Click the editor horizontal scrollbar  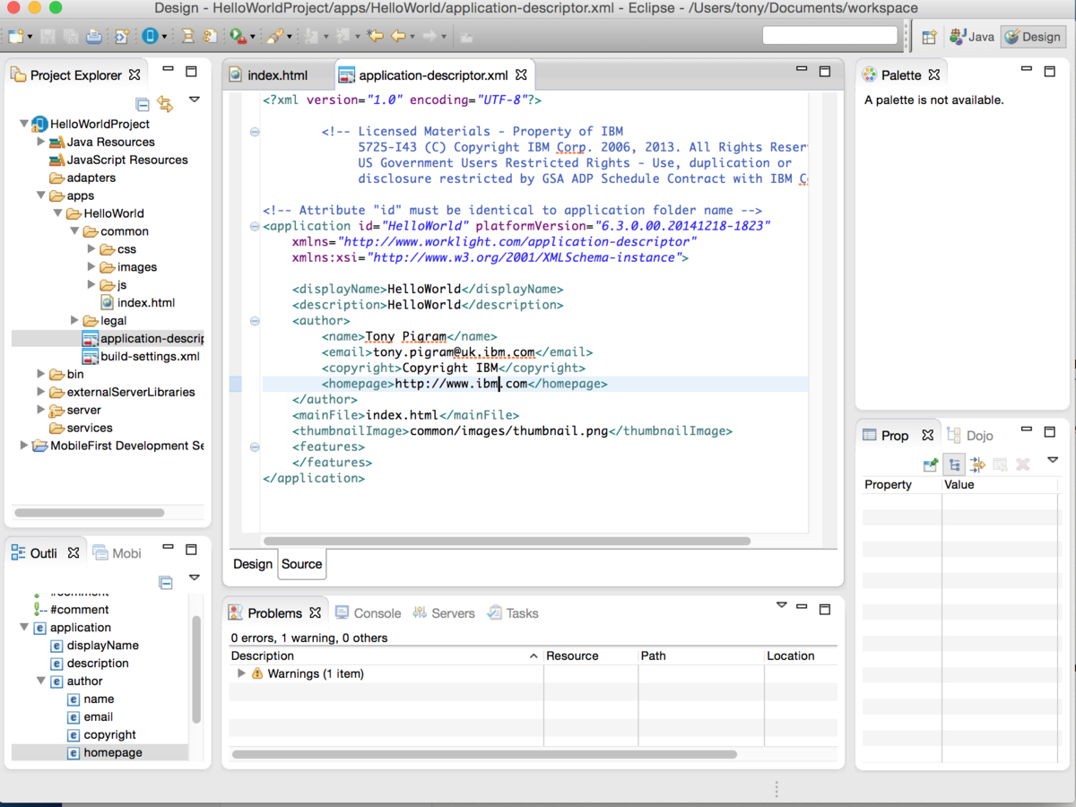(x=507, y=542)
